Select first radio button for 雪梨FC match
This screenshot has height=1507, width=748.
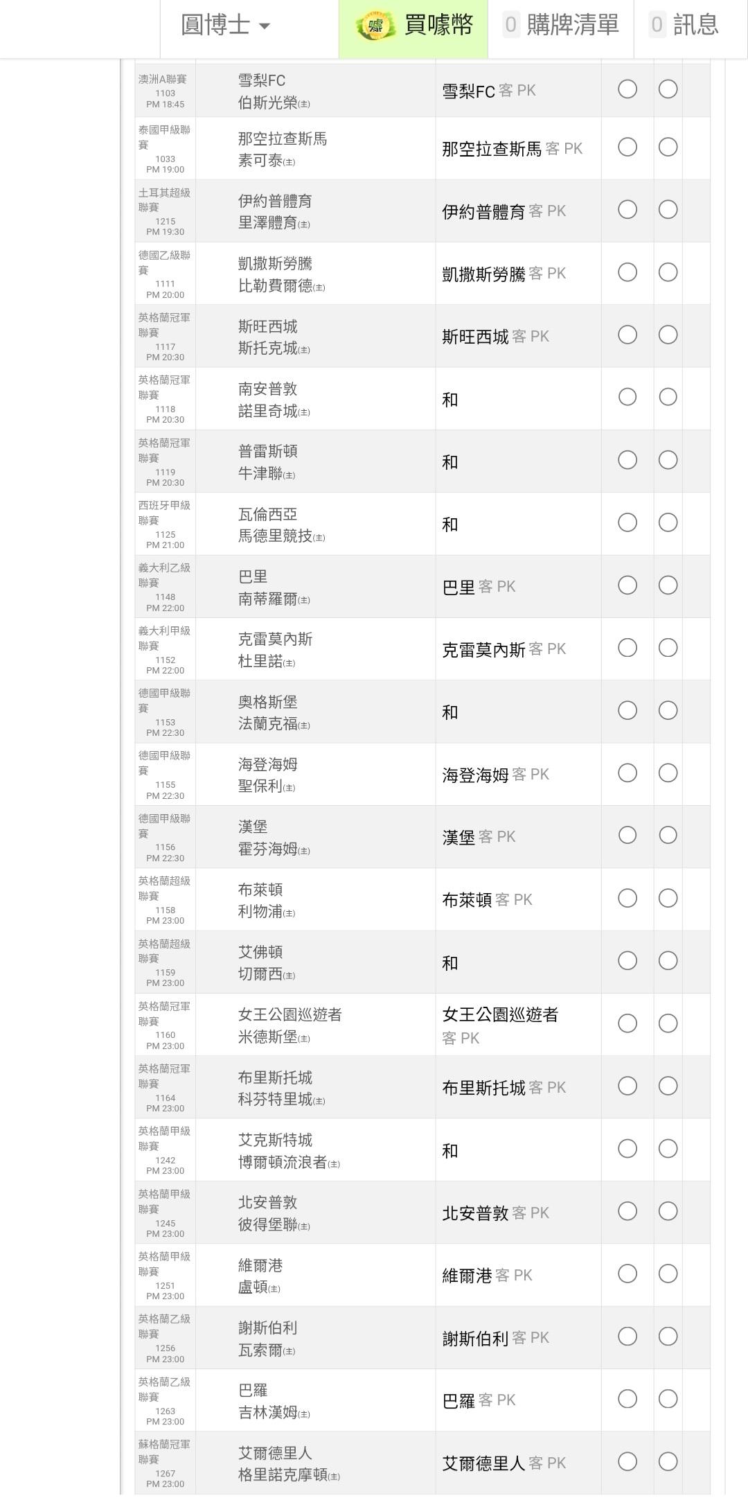coord(627,89)
